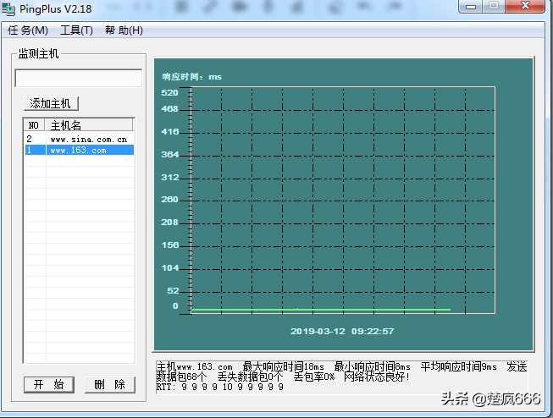
Task: Click the 添加主机 button
Action: [x=51, y=103]
